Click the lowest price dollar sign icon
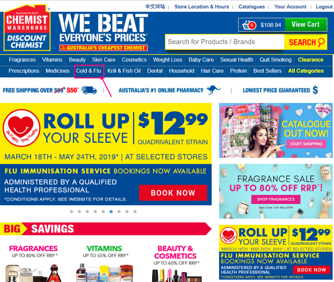Screen dimensions: 334x282 [315, 90]
